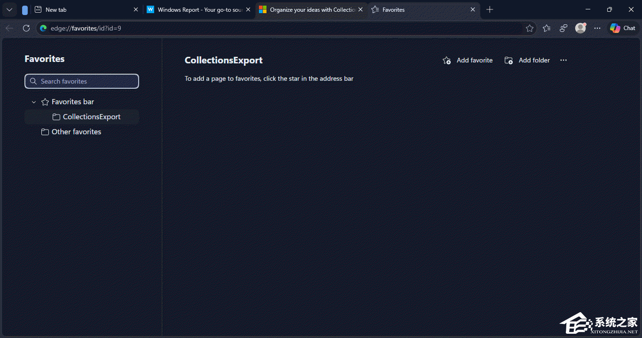The height and width of the screenshot is (338, 642).
Task: Open Settings and more menu
Action: 597,28
